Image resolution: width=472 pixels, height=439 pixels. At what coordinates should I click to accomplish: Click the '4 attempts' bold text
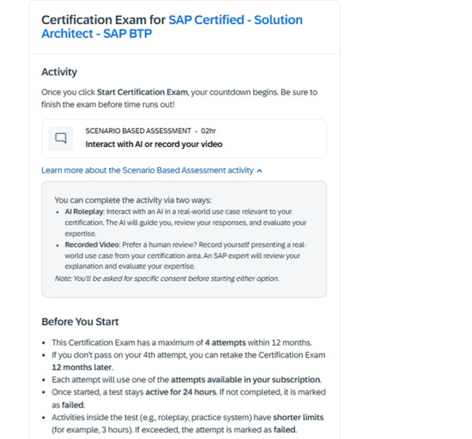225,342
